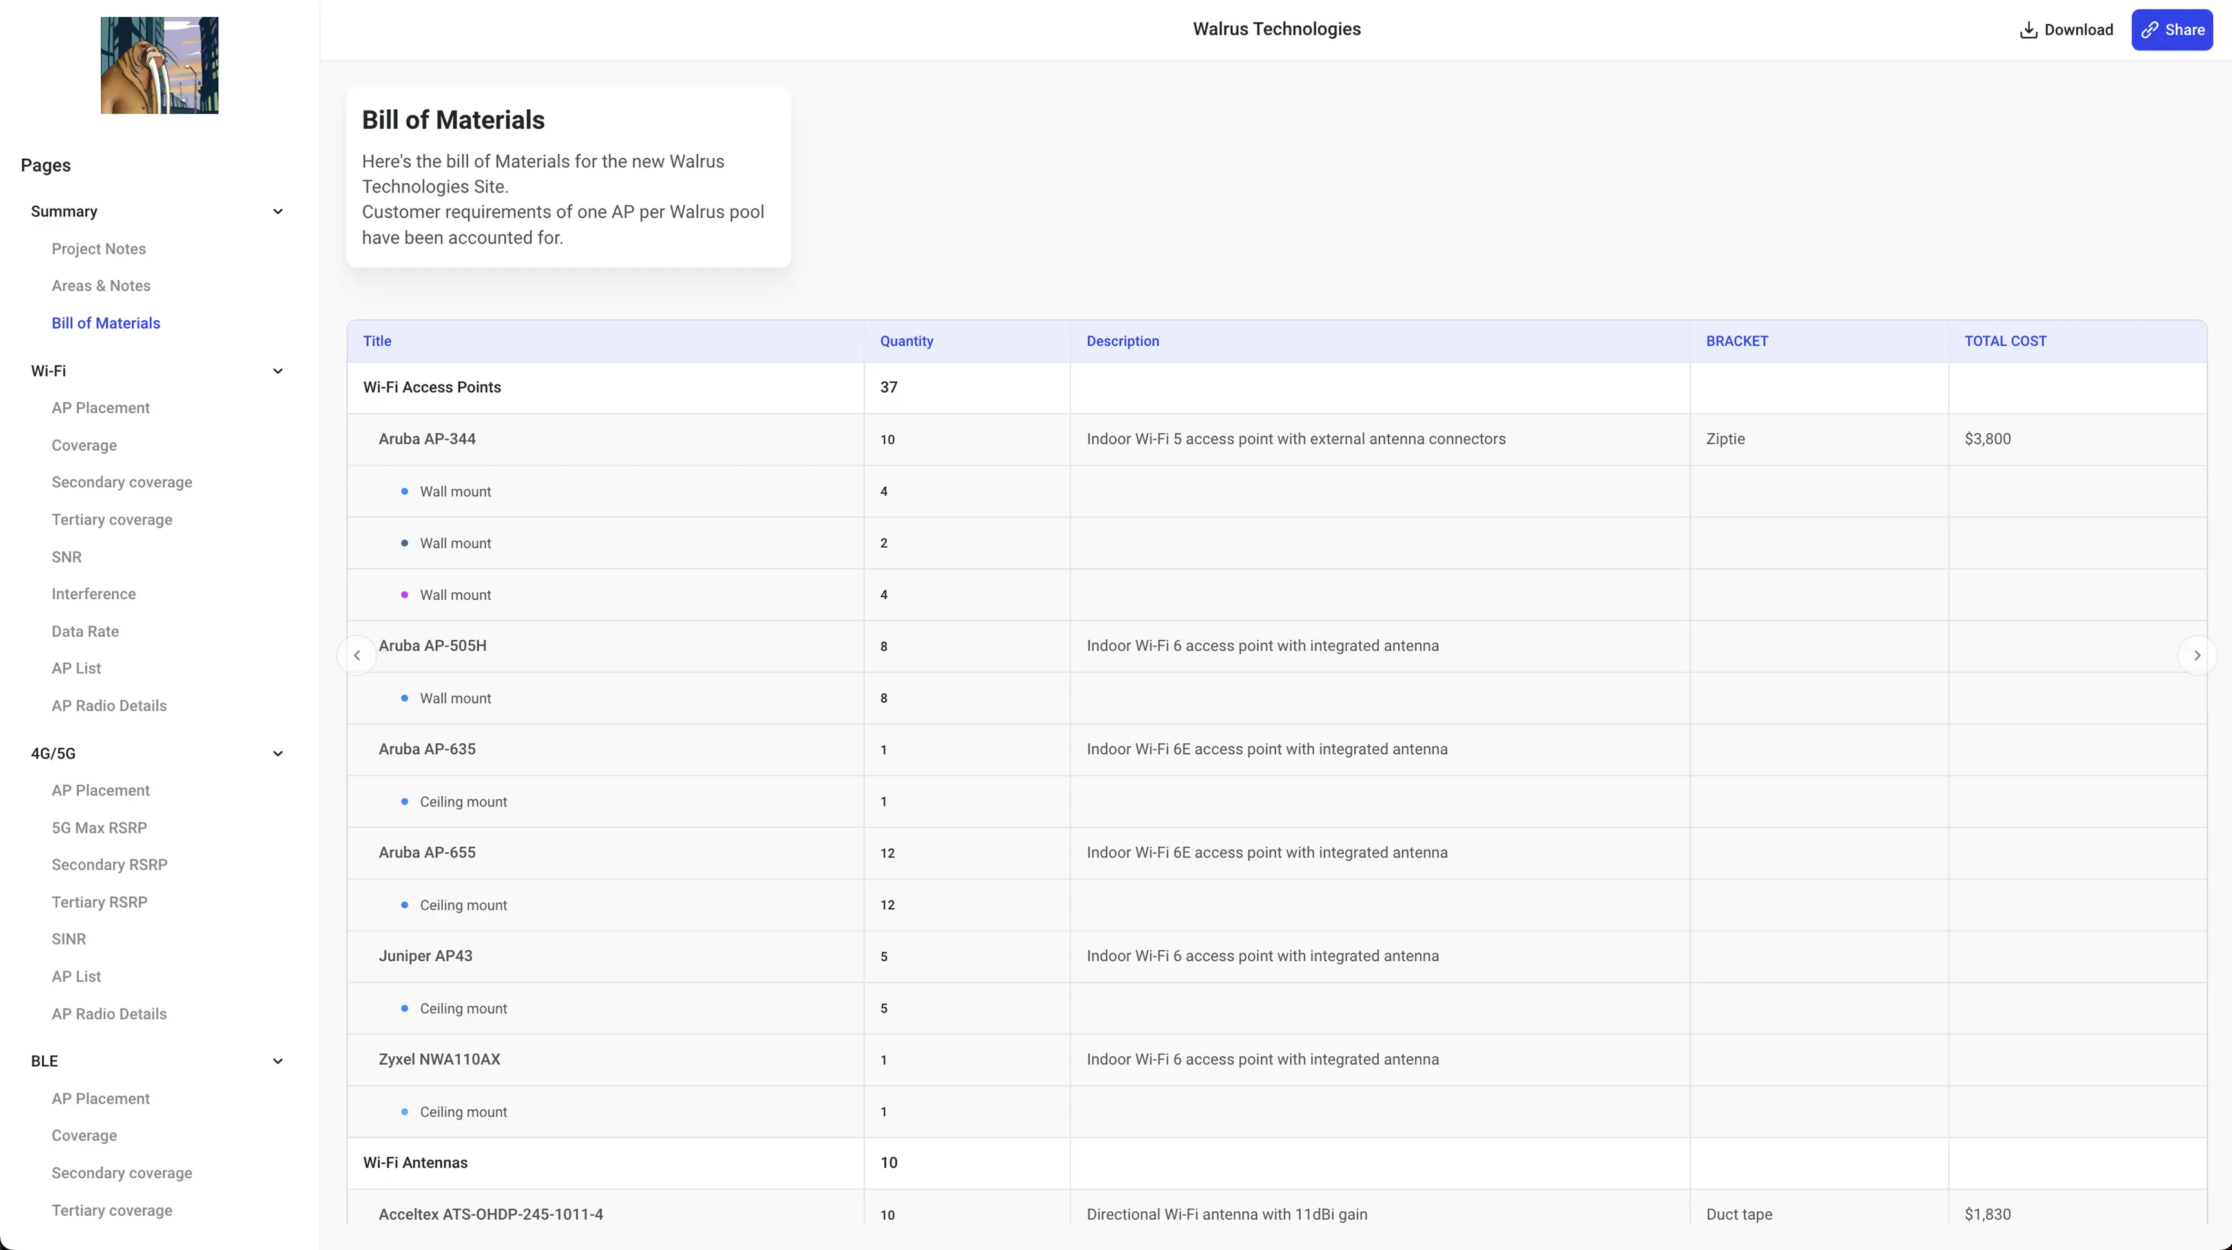Click purple-dot Wall mount row

pyautogui.click(x=1276, y=595)
